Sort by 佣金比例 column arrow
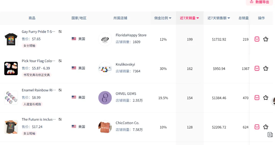 [x=170, y=18]
